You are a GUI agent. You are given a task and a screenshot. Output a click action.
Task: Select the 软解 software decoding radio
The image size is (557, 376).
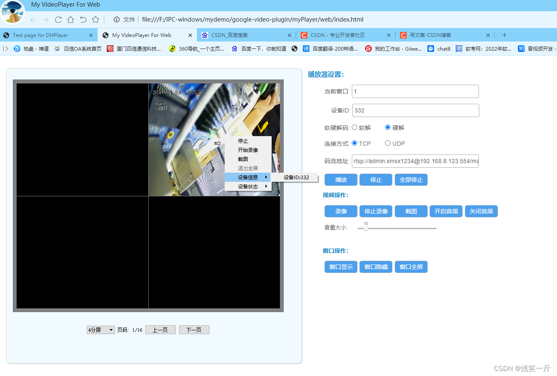pyautogui.click(x=354, y=127)
